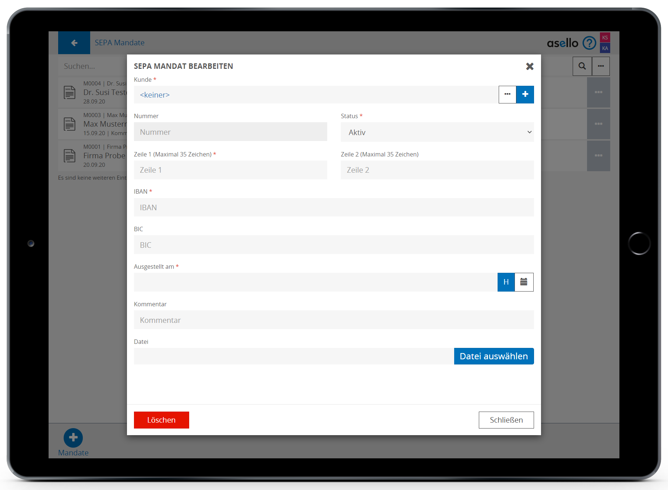
Task: Select the KS user badge at top right
Action: (605, 38)
